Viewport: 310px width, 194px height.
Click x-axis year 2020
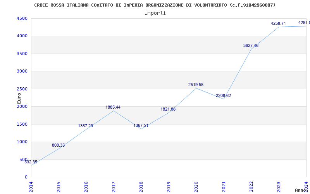click(x=196, y=187)
